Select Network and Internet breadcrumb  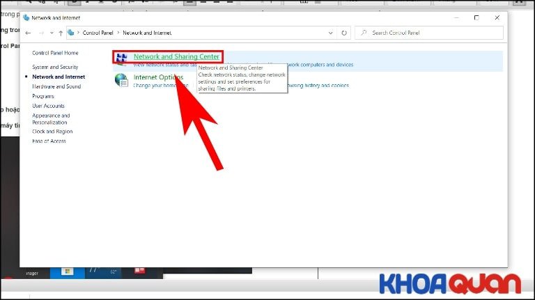[x=147, y=33]
